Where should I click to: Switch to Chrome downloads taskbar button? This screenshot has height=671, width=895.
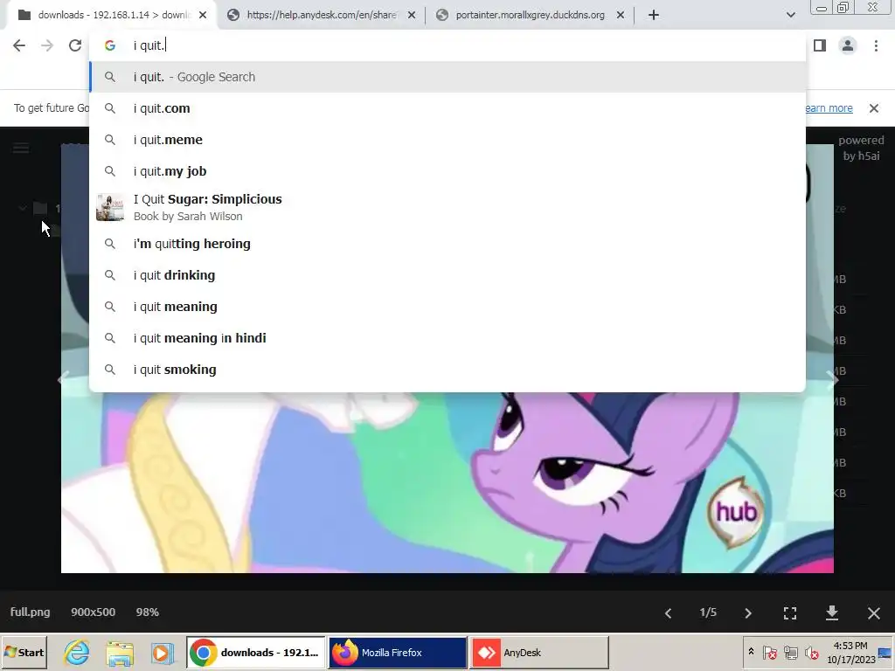click(256, 652)
